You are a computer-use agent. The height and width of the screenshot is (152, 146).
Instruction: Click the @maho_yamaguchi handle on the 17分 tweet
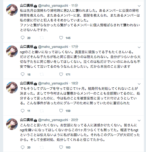coord(53,47)
